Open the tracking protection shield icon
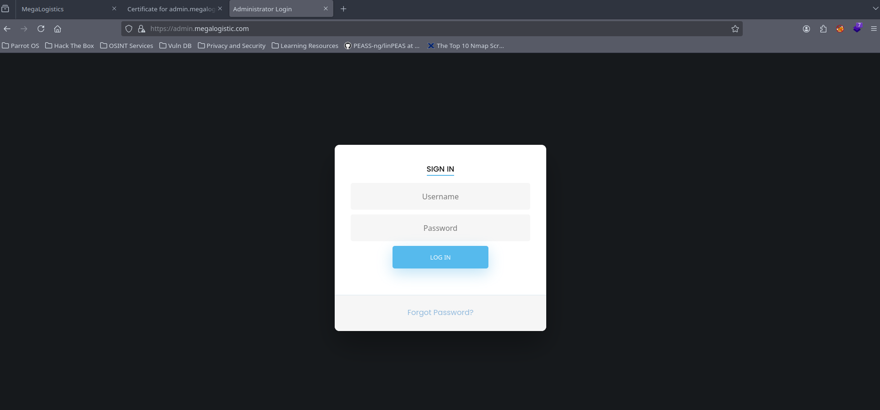 tap(129, 29)
